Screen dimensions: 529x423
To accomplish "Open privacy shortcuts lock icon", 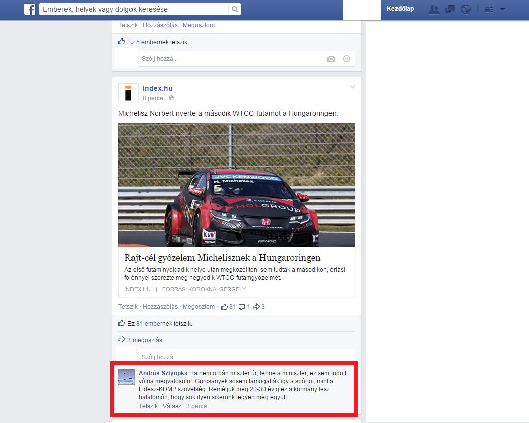I will click(x=489, y=10).
